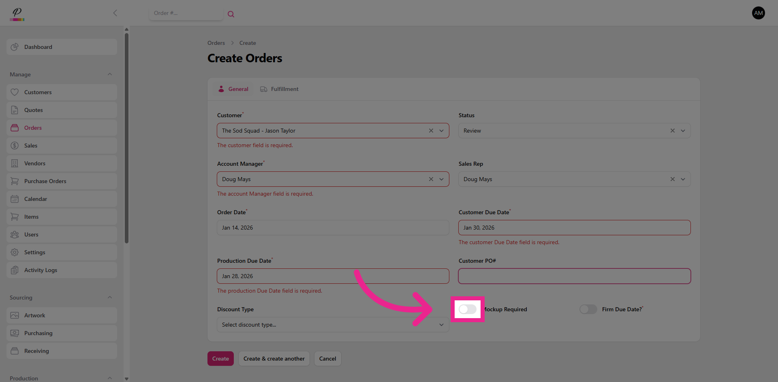This screenshot has height=382, width=778.
Task: Enable the Mockup Required toggle
Action: [467, 309]
